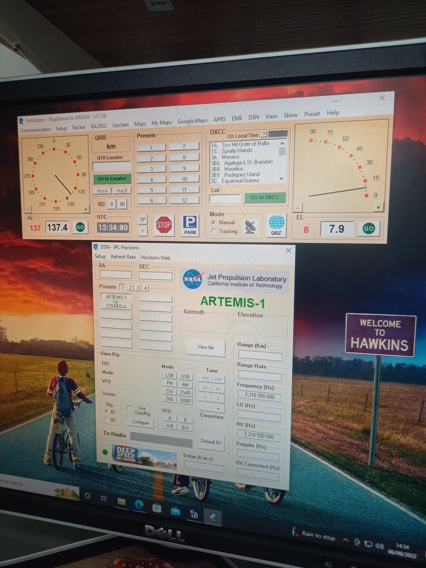Click the Frequency (Hz) field
Image resolution: width=426 pixels, height=568 pixels.
point(259,397)
